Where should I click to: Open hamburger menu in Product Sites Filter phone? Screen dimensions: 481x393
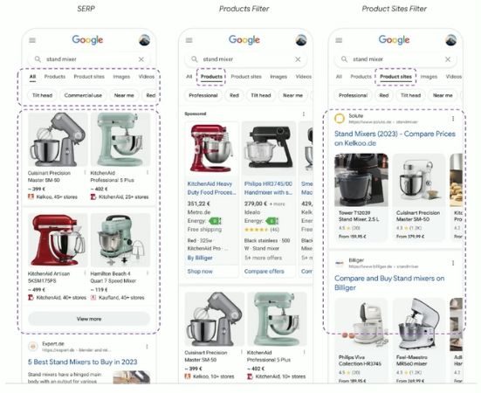click(x=339, y=40)
